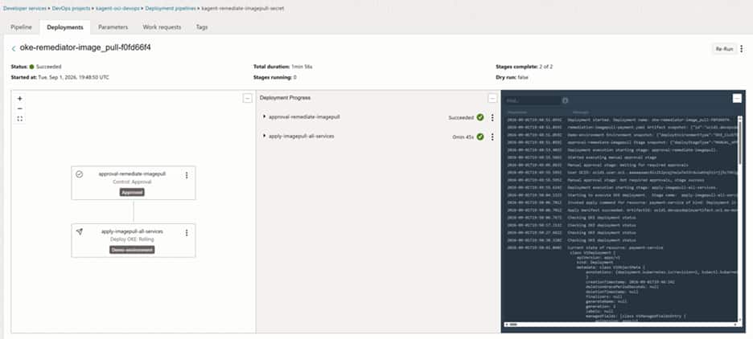This screenshot has height=339, width=753.
Task: Click the oke-remediator-image_pull-f0fd66f4 title
Action: pos(85,48)
